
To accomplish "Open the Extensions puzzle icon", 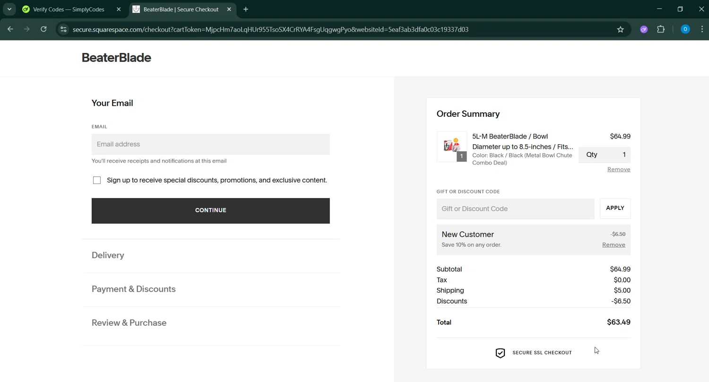I will [661, 29].
